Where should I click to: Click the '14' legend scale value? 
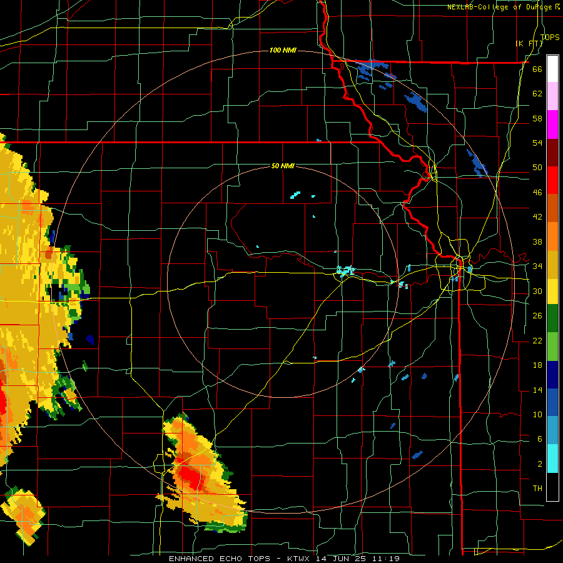[x=537, y=390]
